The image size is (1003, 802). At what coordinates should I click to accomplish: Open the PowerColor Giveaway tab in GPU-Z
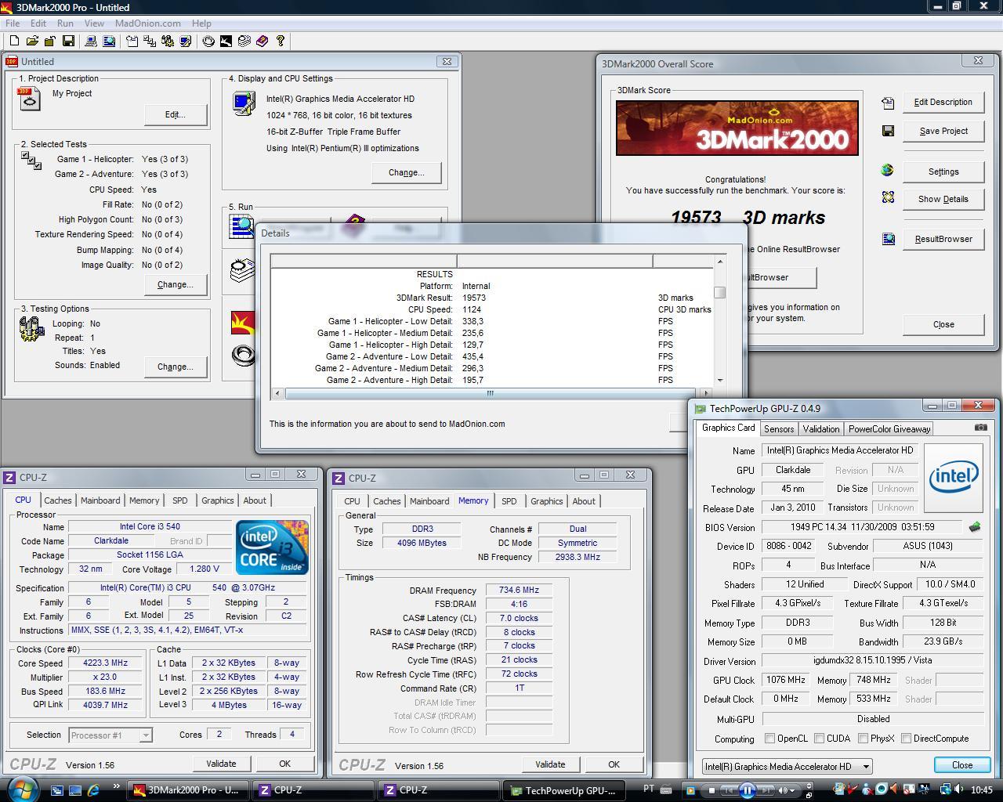pyautogui.click(x=889, y=429)
